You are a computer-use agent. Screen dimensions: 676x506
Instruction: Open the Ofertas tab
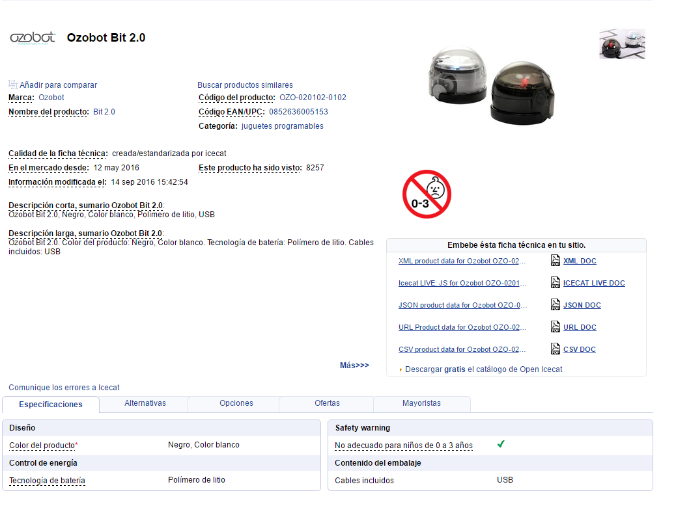[327, 403]
